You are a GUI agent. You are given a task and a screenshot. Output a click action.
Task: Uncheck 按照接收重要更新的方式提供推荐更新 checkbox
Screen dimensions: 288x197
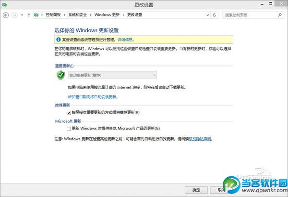point(69,113)
